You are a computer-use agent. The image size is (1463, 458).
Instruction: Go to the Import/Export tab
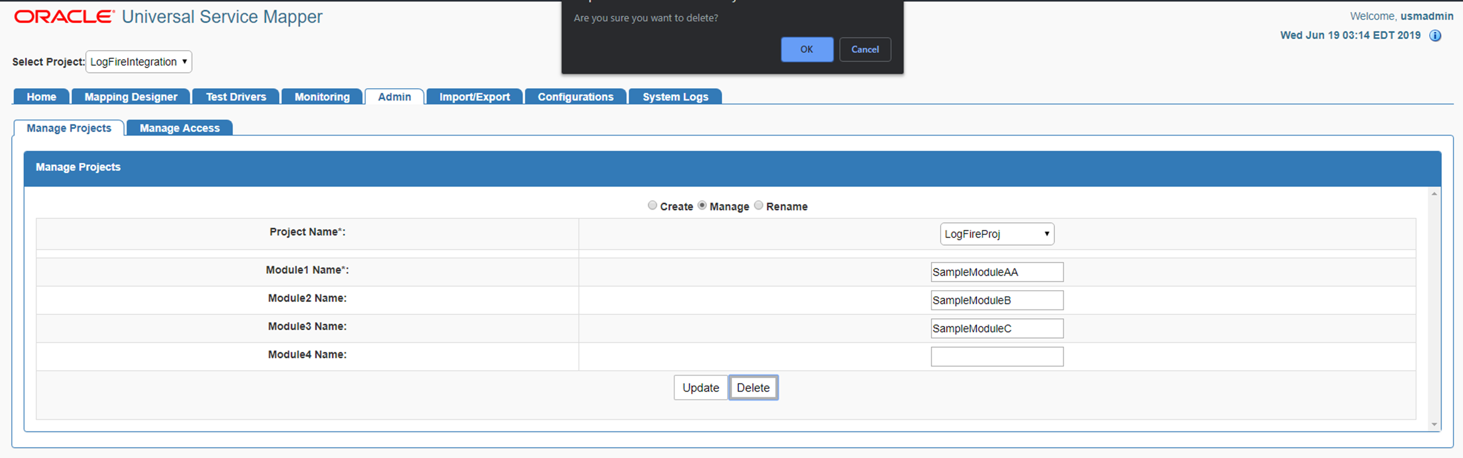tap(474, 97)
